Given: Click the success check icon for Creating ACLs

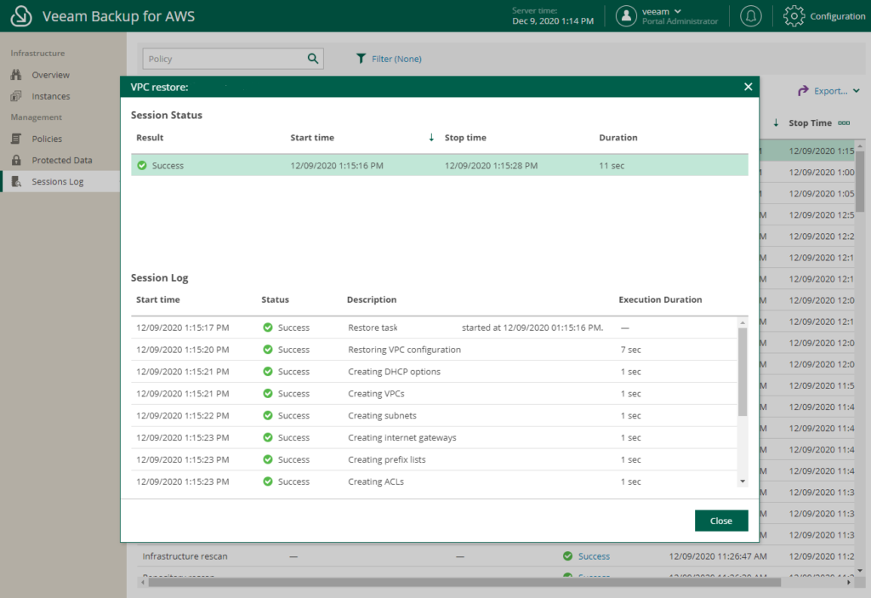Looking at the screenshot, I should tap(268, 481).
